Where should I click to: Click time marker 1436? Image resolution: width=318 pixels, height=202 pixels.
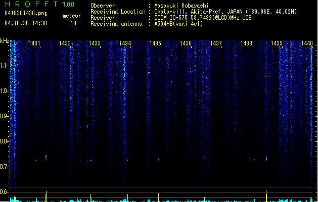coord(186,43)
